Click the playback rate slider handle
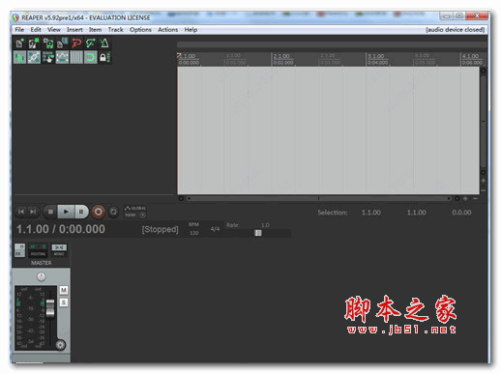 click(x=258, y=233)
